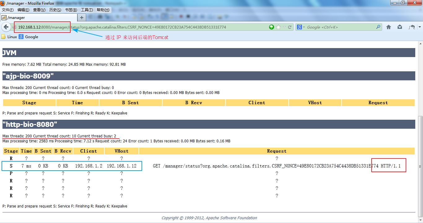This screenshot has width=423, height=223.
Task: Click client cell 192.168.1.2
Action: pyautogui.click(x=89, y=166)
